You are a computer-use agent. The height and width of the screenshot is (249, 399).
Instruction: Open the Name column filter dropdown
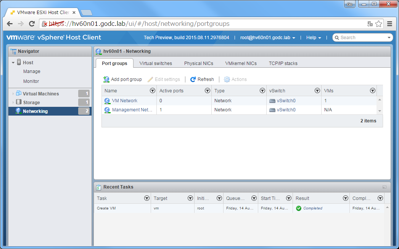[x=153, y=91]
